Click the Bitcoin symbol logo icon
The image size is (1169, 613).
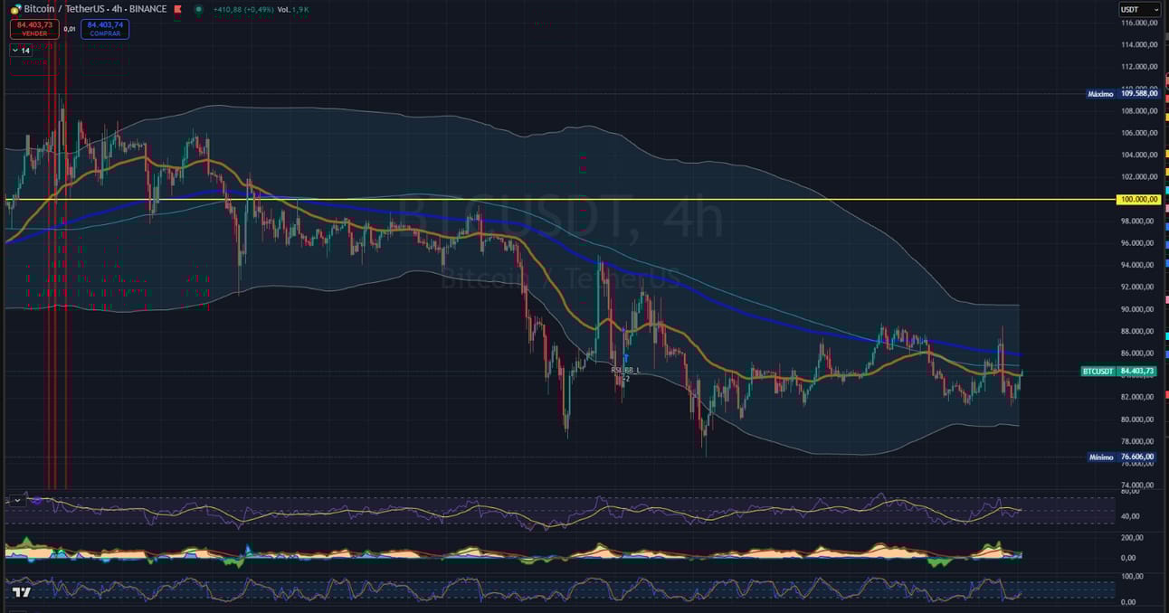click(16, 9)
